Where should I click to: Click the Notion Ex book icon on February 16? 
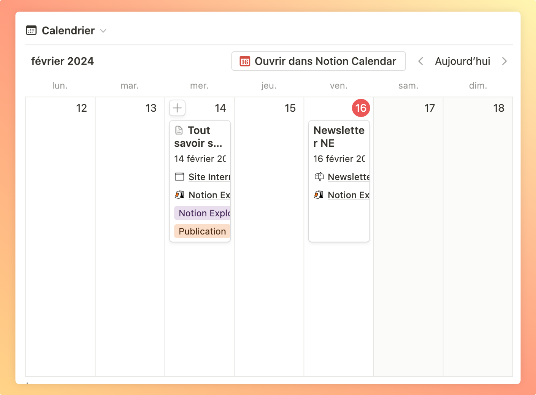pyautogui.click(x=319, y=195)
